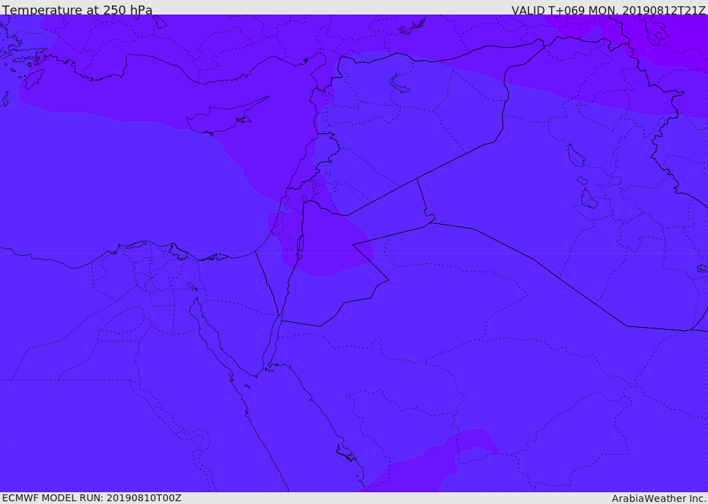Click the 'ECMWF MODEL RUN: 20190810T00Z' text

pyautogui.click(x=92, y=498)
